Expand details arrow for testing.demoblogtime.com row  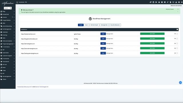(175, 53)
